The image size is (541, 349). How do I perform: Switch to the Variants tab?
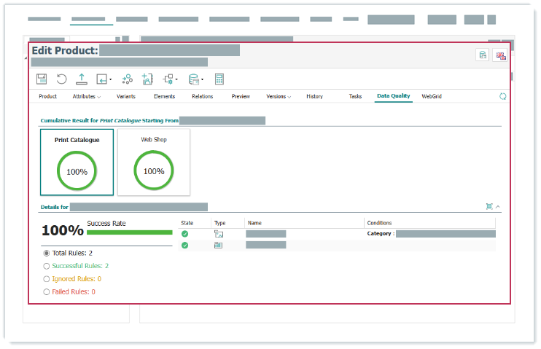pos(125,96)
